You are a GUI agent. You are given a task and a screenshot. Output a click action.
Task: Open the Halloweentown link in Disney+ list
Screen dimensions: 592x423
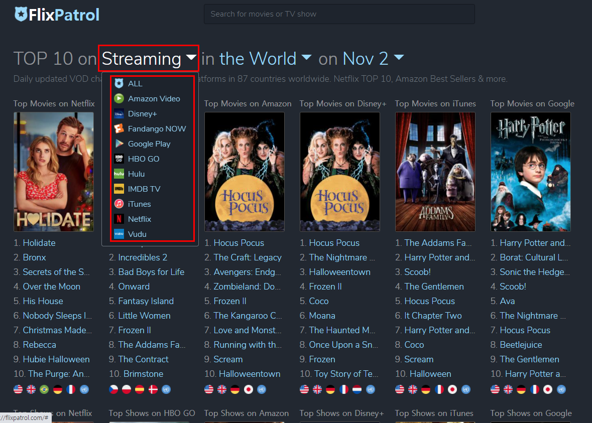click(x=340, y=272)
